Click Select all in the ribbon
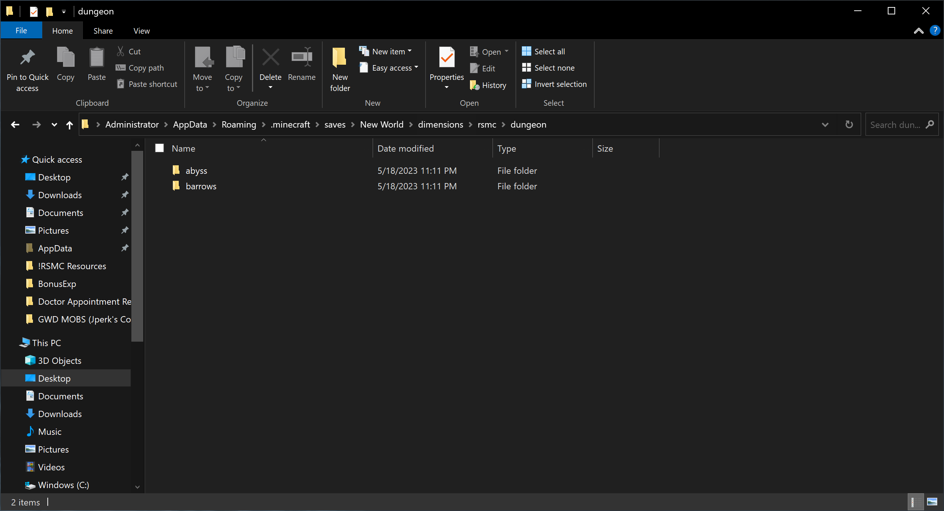Viewport: 944px width, 511px height. [543, 51]
